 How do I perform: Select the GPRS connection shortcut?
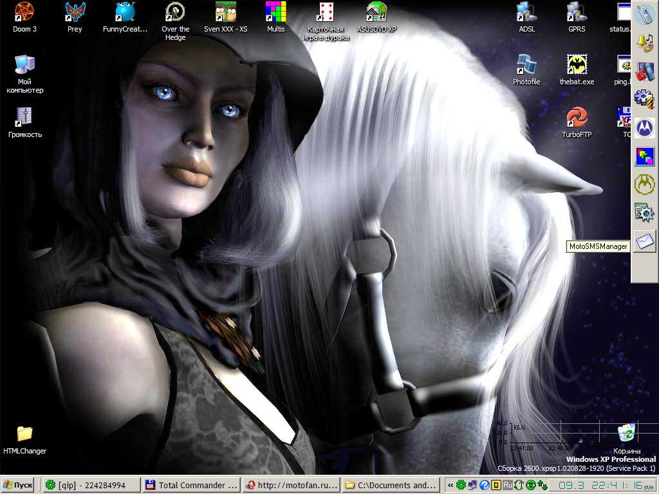pos(577,17)
